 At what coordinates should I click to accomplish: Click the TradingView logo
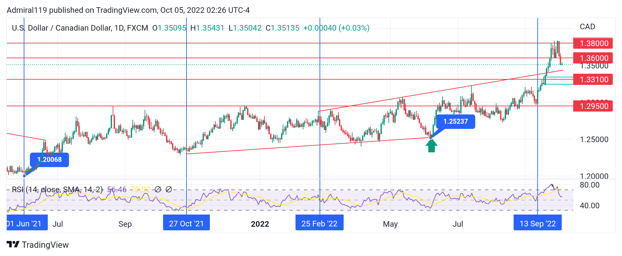pos(38,244)
